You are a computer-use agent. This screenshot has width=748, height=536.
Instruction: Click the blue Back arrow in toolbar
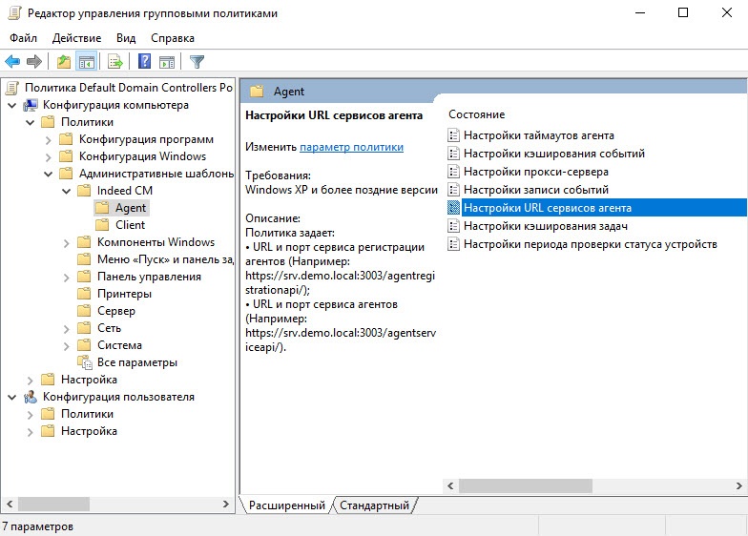(13, 62)
